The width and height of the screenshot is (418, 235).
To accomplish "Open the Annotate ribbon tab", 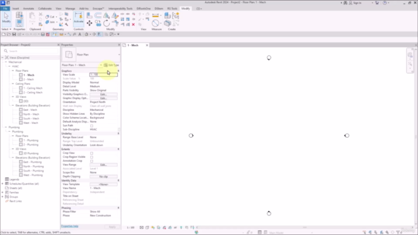I will 29,8.
